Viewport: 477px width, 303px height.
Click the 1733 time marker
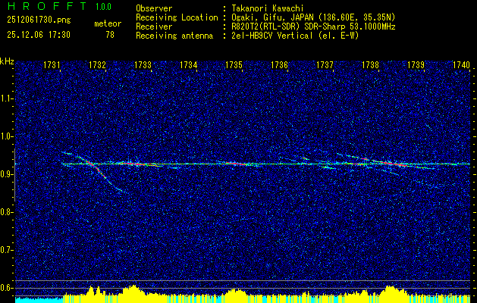click(143, 65)
